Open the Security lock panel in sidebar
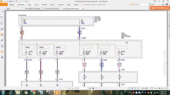The height and width of the screenshot is (95, 170). [2, 51]
